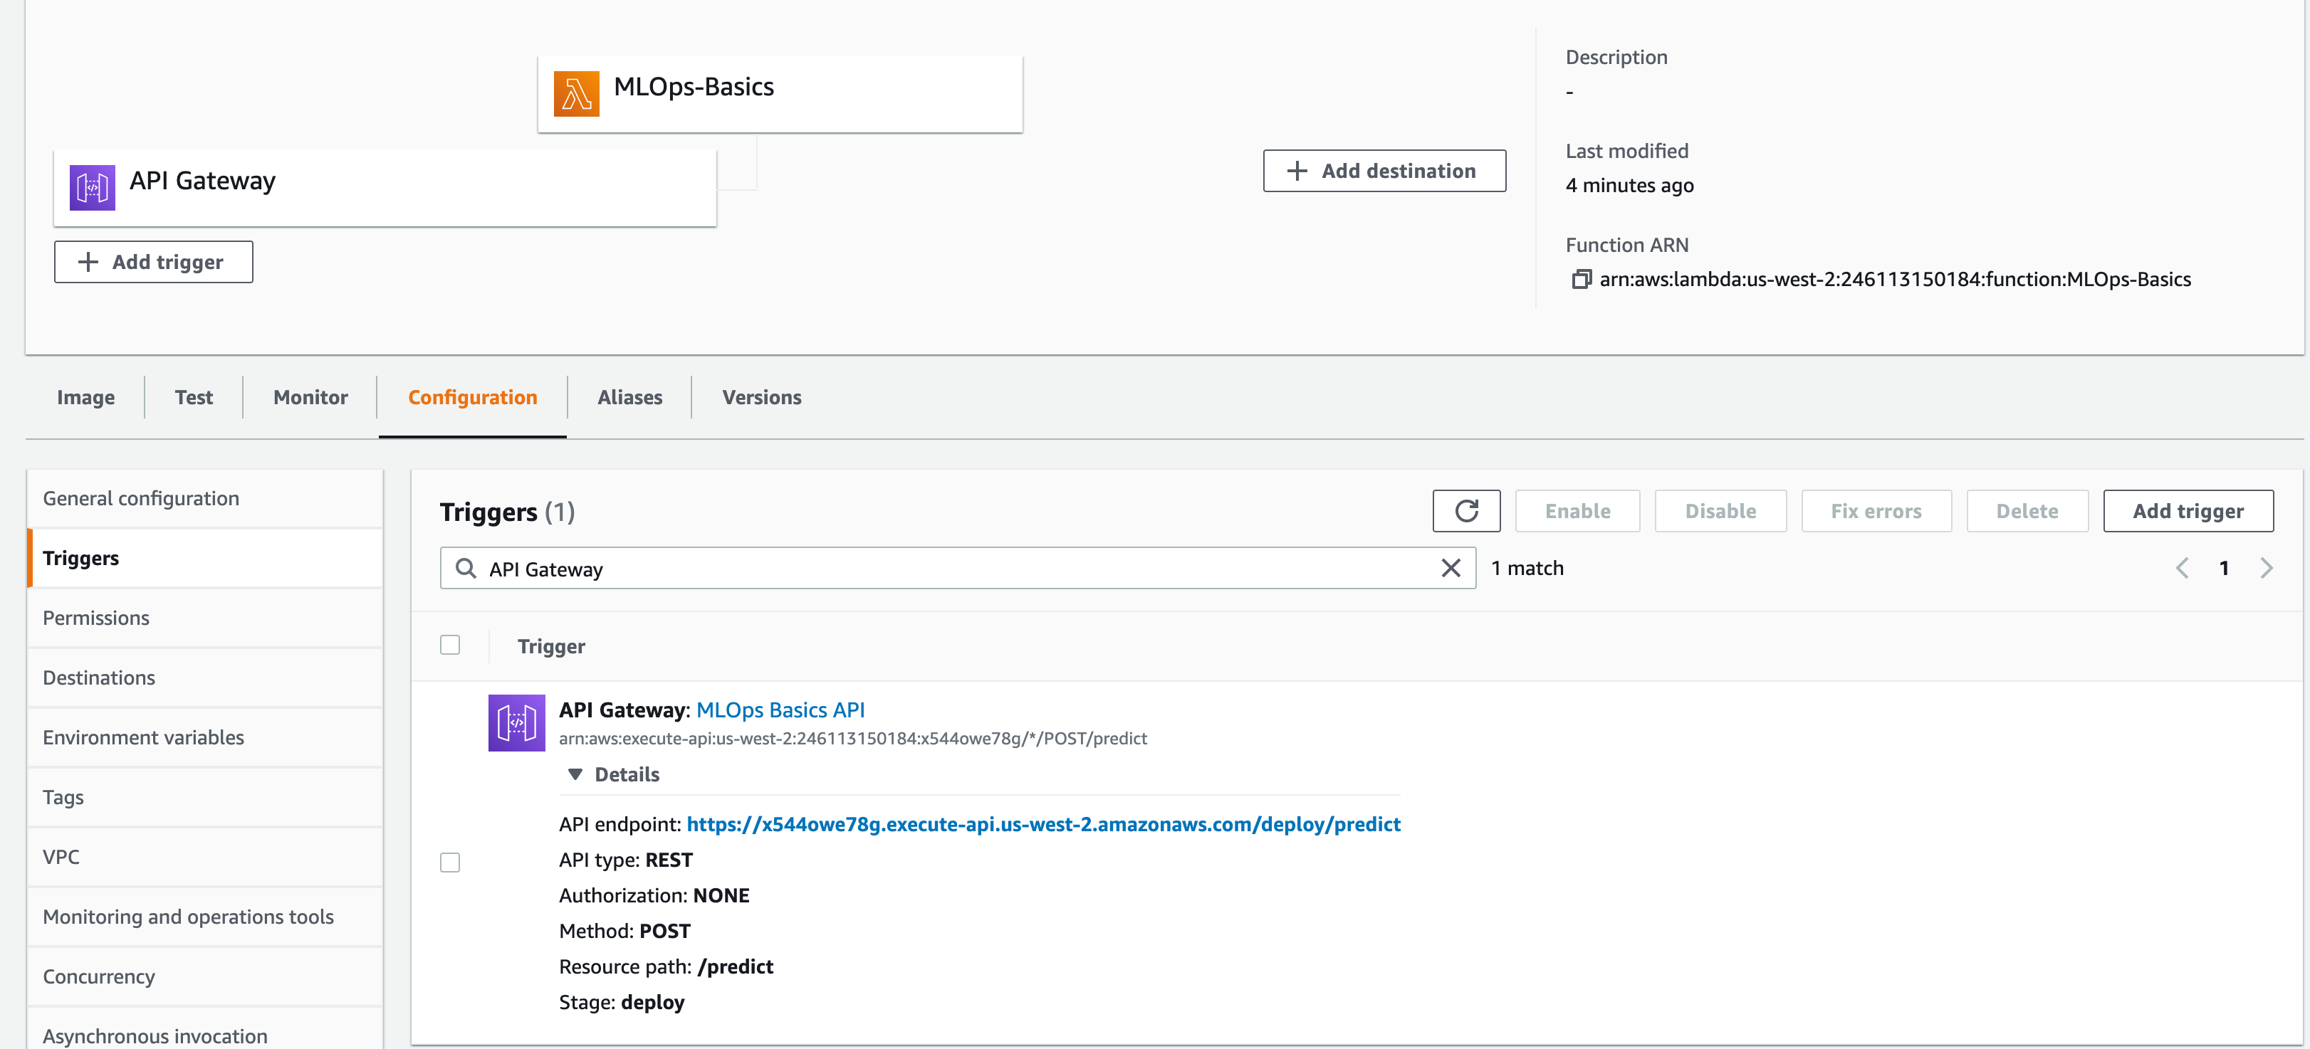
Task: Switch to the Monitor tab
Action: coord(310,397)
